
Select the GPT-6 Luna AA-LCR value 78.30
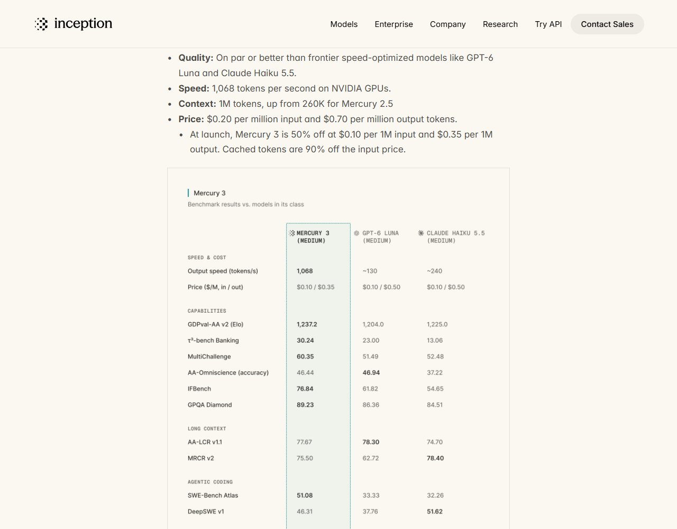(371, 442)
